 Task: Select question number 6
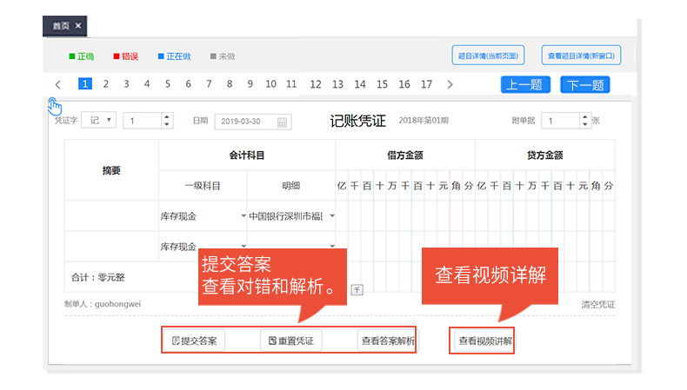[188, 83]
